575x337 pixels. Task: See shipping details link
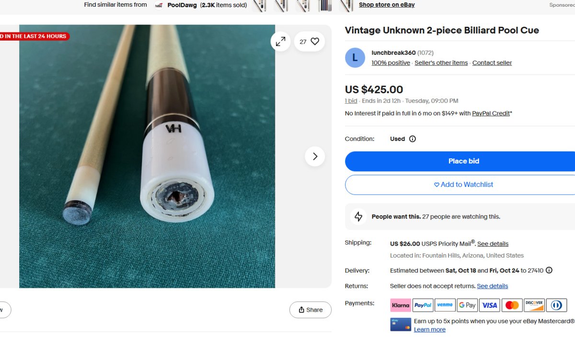click(493, 244)
